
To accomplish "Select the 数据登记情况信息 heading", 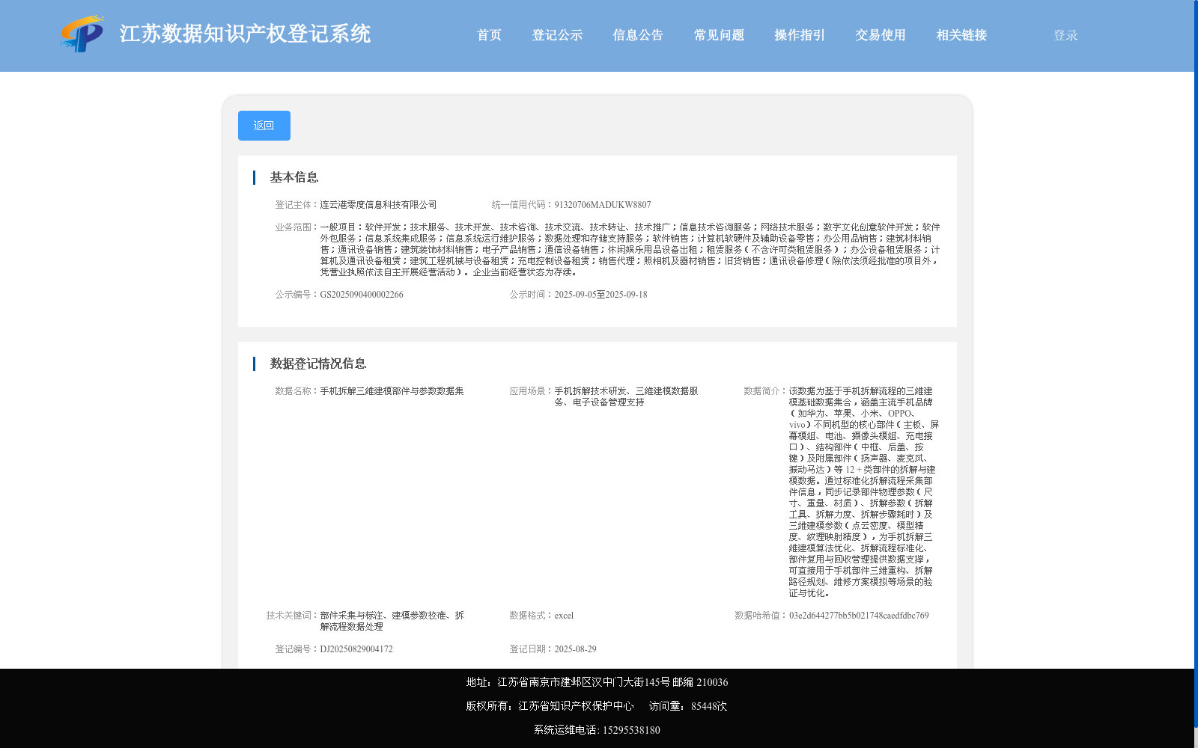I will (x=318, y=364).
